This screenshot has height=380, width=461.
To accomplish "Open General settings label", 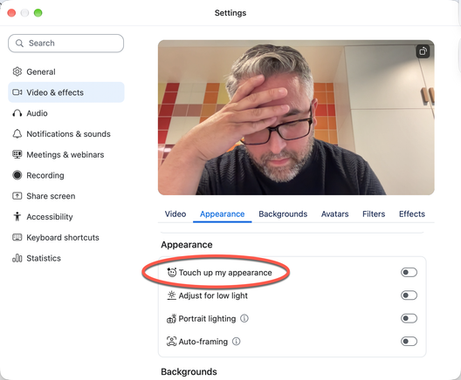I will click(x=41, y=71).
